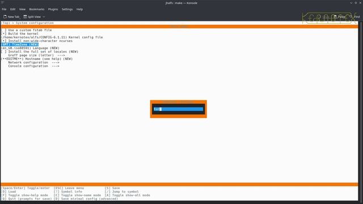Select the en_GB.iso88591 Language row
Image resolution: width=363 pixels, height=204 pixels.
30,48
